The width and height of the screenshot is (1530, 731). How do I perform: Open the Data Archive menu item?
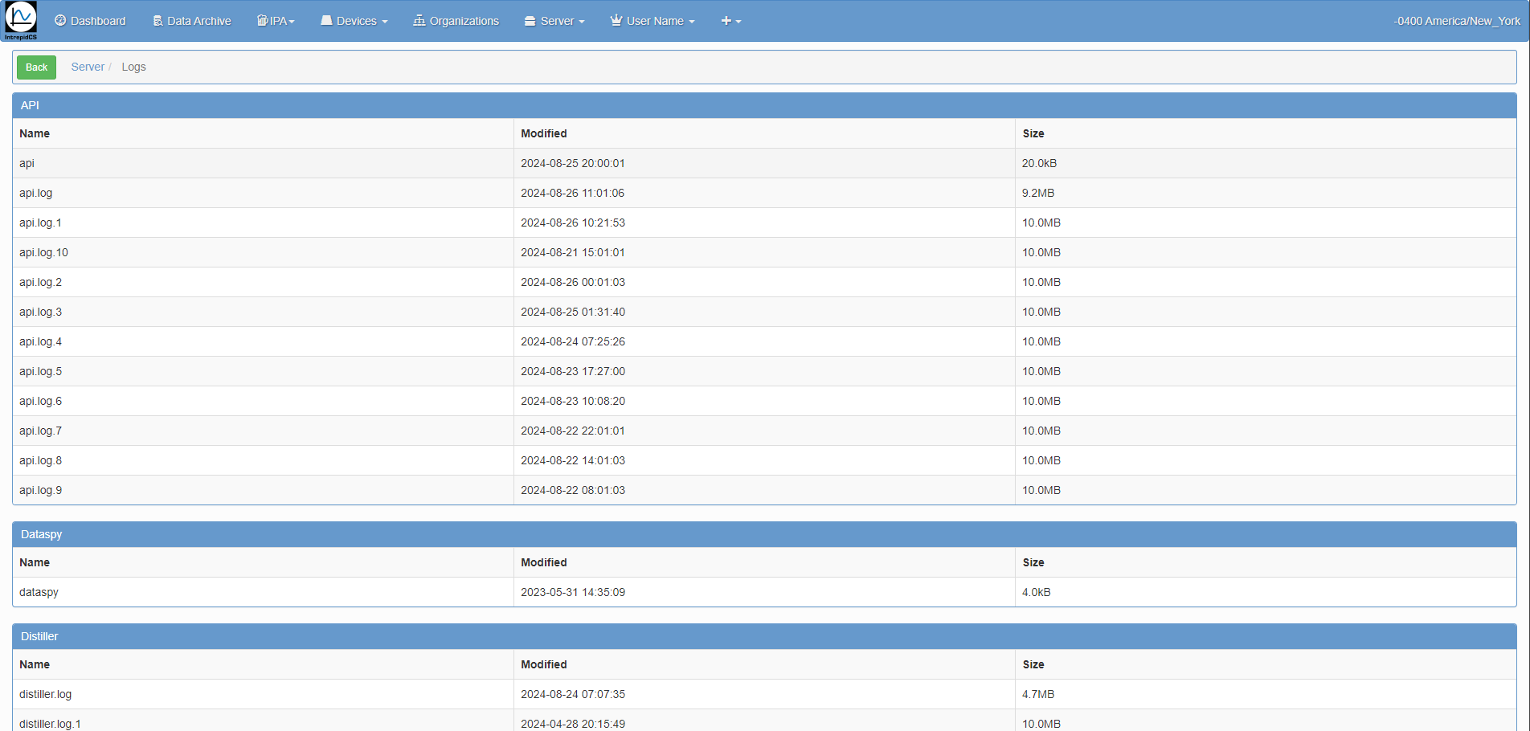(192, 21)
